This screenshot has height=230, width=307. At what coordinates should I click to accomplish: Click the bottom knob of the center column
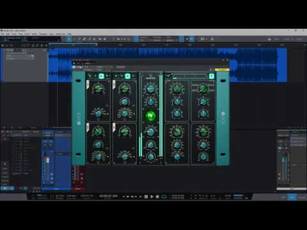pos(150,157)
